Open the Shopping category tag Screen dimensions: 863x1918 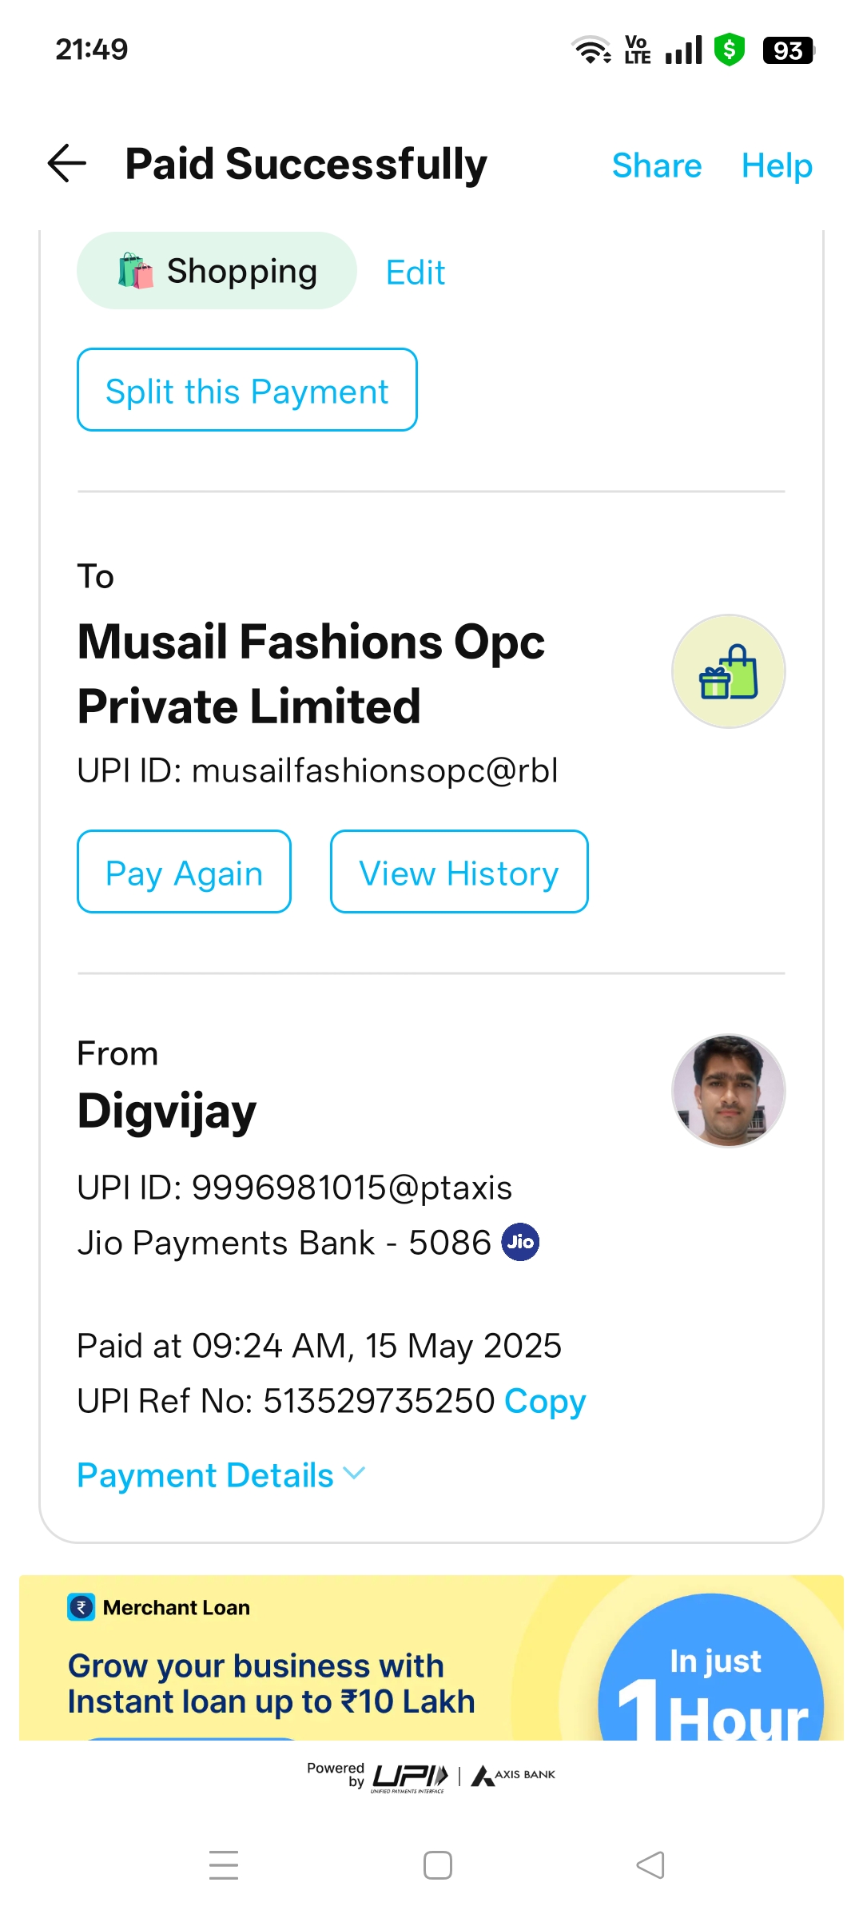tap(217, 271)
